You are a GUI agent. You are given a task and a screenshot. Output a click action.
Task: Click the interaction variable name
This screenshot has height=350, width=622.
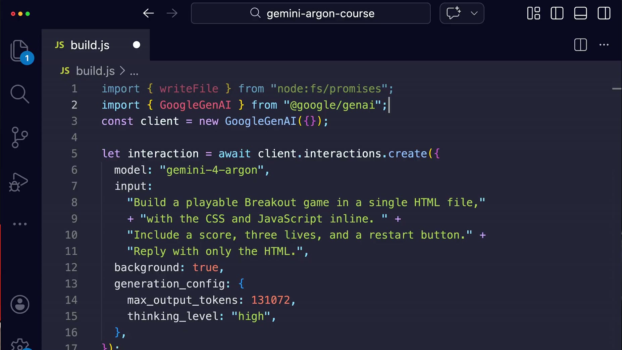point(163,154)
